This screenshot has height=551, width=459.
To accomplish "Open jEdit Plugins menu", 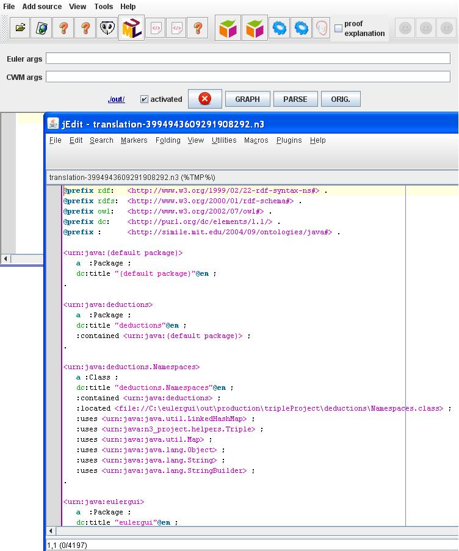I will click(x=289, y=140).
